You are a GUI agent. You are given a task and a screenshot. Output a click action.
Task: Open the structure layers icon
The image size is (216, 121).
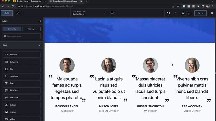coord(183,13)
